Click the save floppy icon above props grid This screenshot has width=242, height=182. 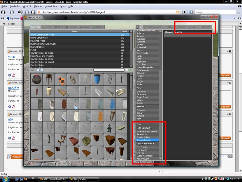coord(32,70)
